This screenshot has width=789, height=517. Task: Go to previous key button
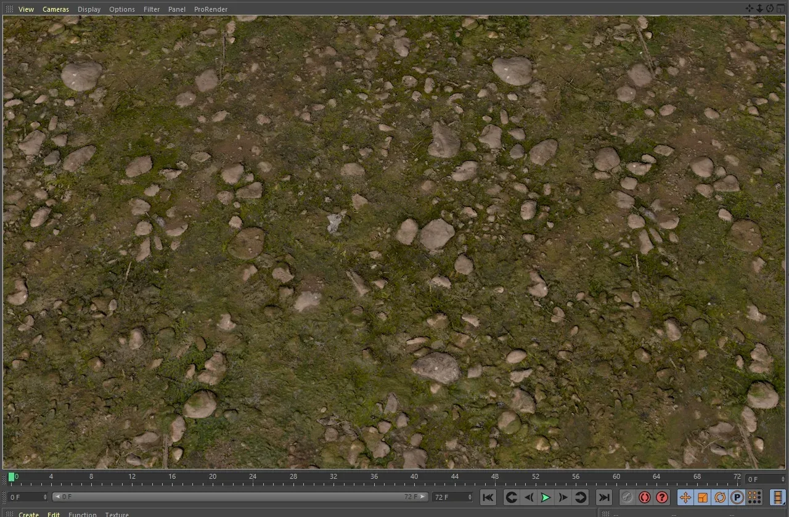[511, 497]
